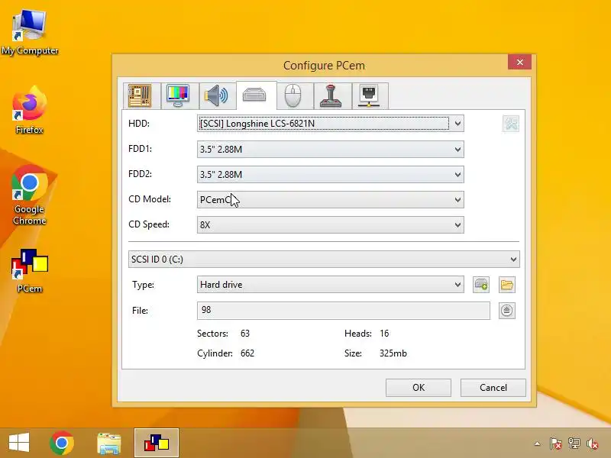Expand the SCSI ID 0 (C:) dropdown
Image resolution: width=611 pixels, height=458 pixels.
324,260
